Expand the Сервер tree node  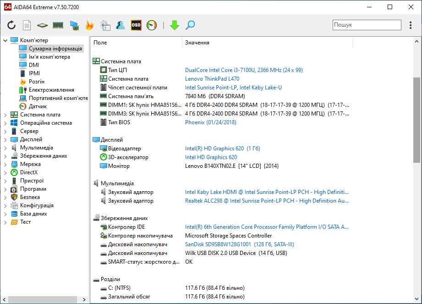(5, 132)
